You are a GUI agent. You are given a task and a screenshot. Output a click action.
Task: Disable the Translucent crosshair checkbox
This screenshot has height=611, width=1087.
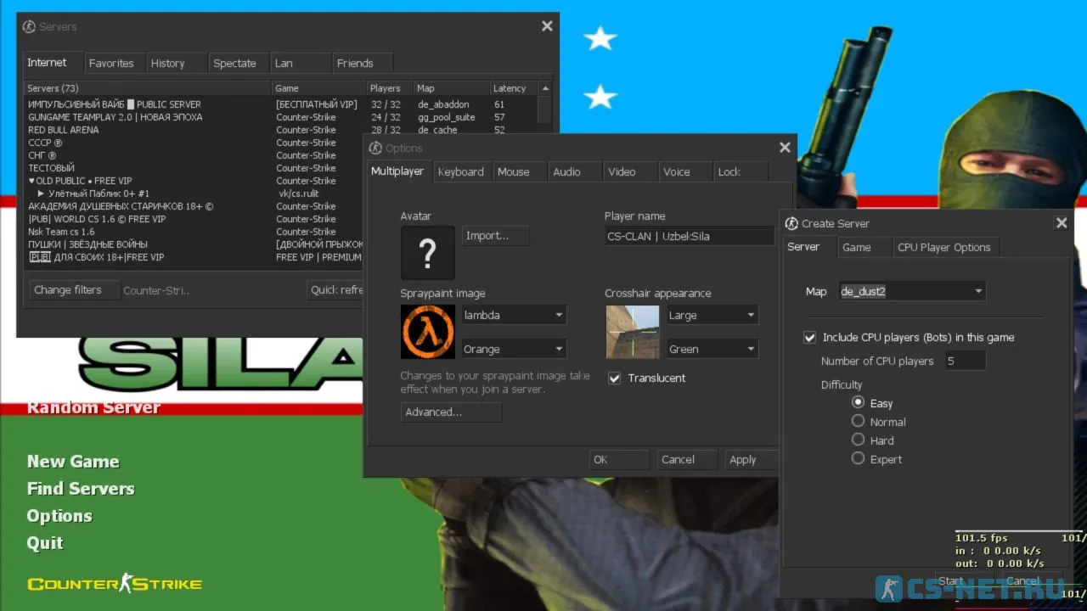click(x=615, y=378)
